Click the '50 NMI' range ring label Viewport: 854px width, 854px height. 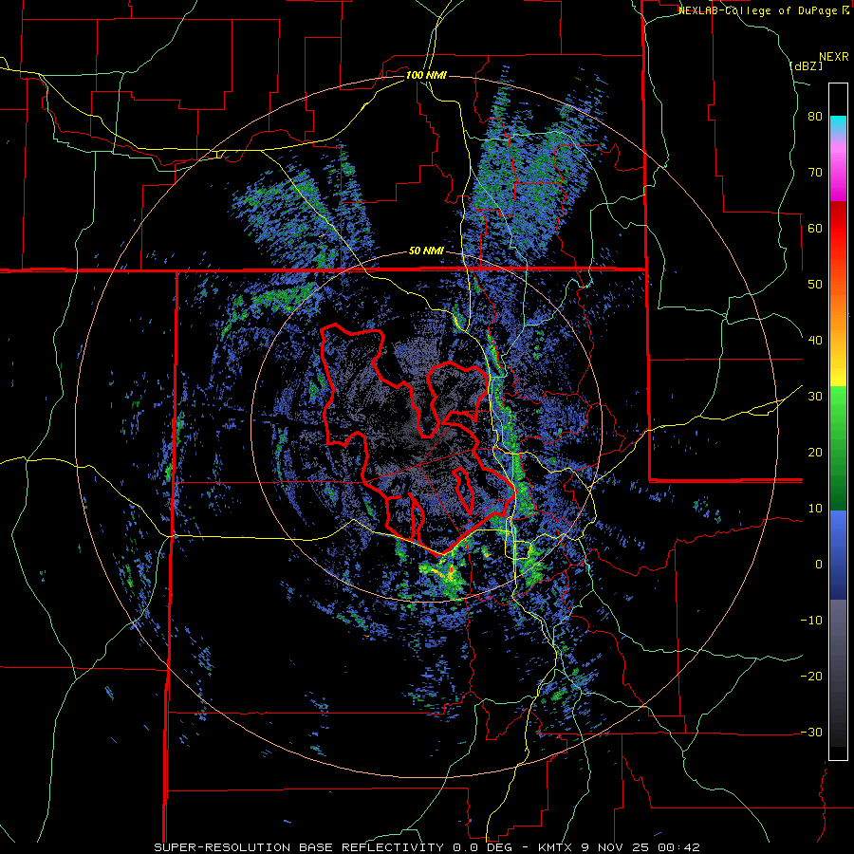pos(426,251)
